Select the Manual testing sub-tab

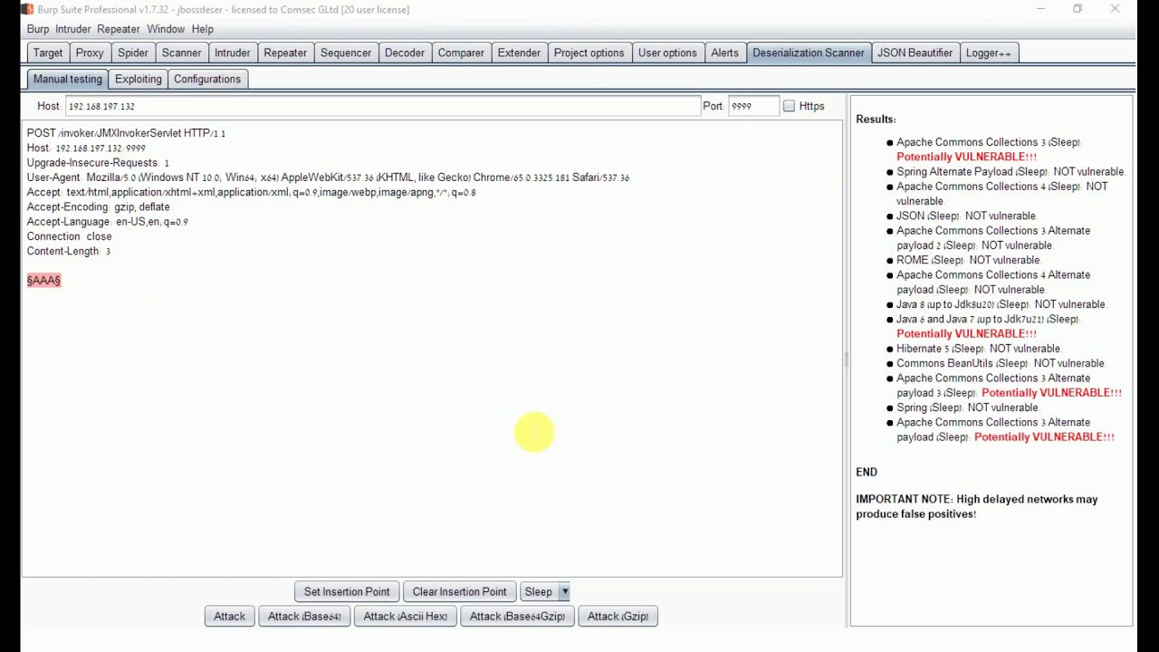click(x=68, y=79)
